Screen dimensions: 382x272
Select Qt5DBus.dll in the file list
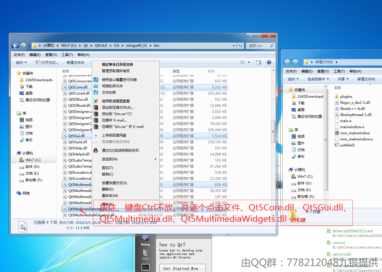(x=78, y=99)
